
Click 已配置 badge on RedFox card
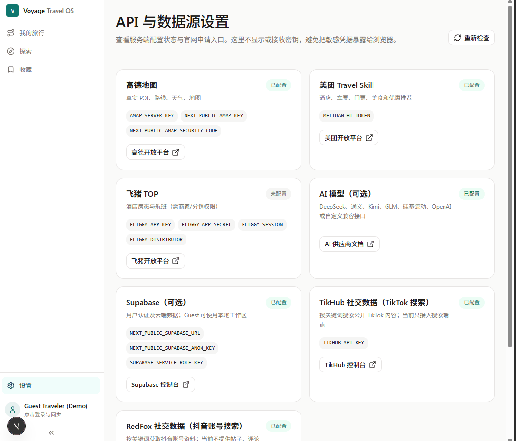point(278,426)
